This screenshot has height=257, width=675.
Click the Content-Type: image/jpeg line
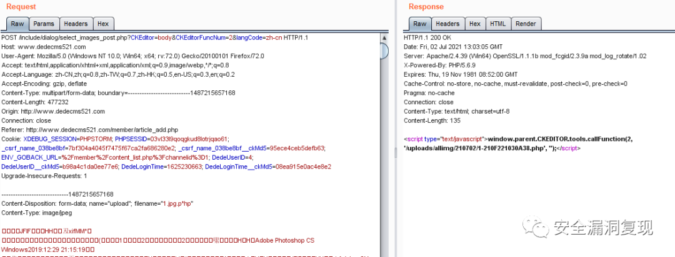click(37, 213)
